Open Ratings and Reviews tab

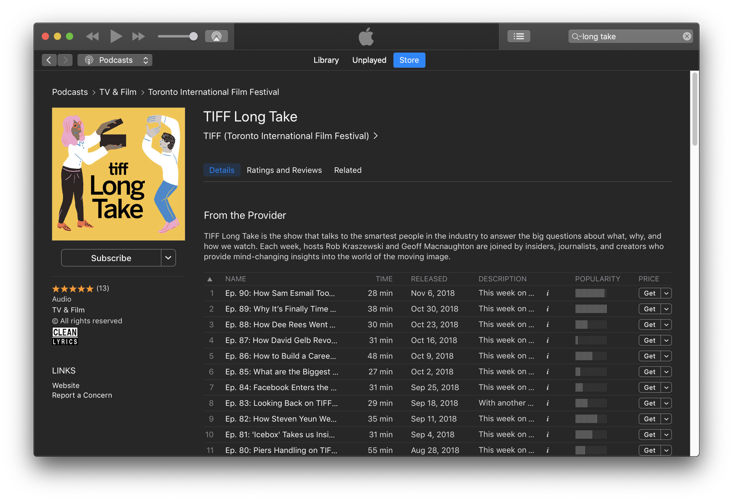tap(284, 170)
